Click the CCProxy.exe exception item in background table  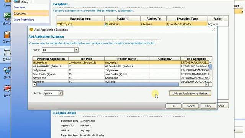[x=80, y=24]
